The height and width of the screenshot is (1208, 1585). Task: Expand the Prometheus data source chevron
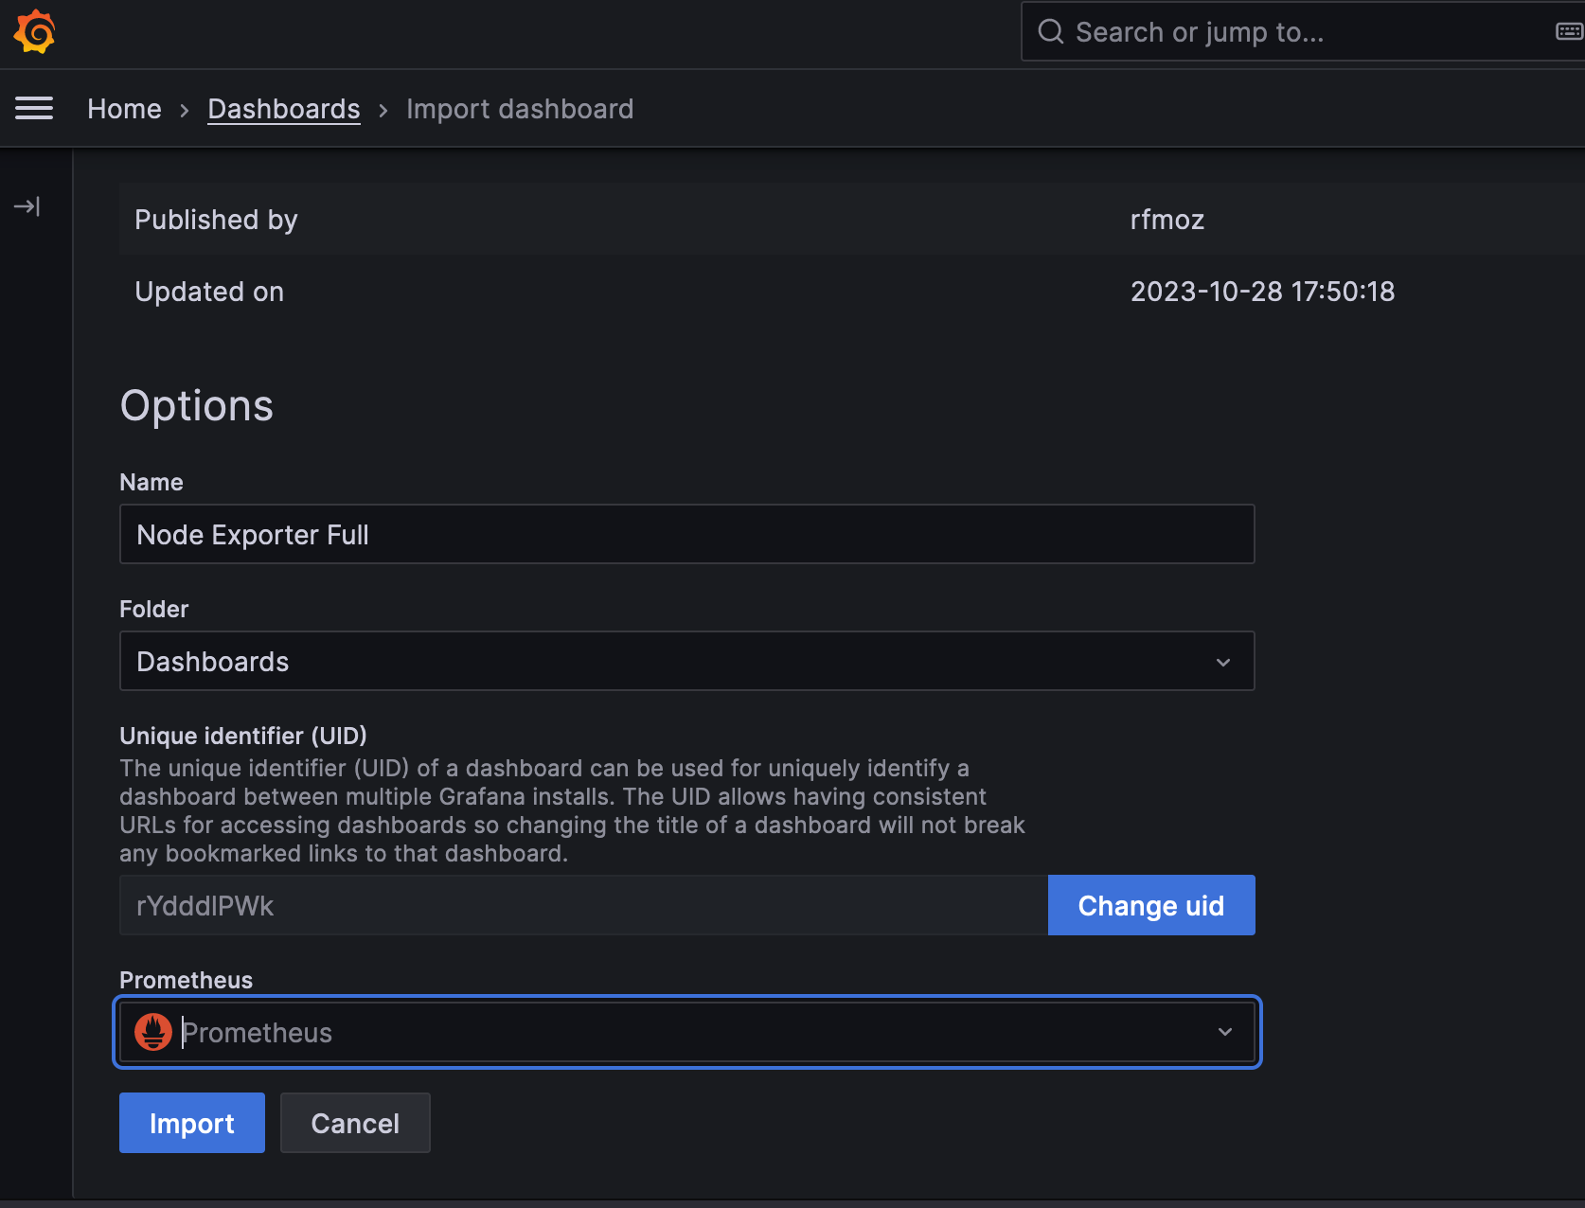[1225, 1032]
